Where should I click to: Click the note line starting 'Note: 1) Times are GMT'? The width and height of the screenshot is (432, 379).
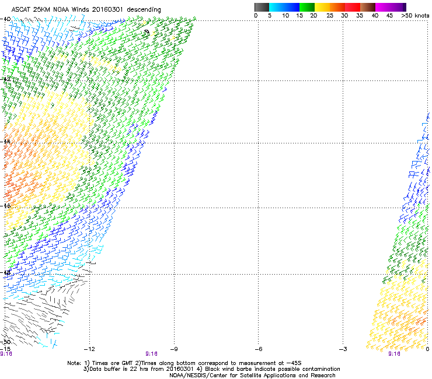(184, 363)
